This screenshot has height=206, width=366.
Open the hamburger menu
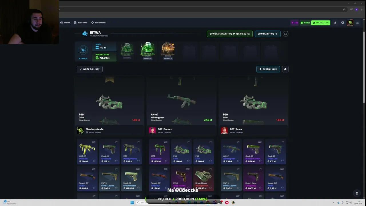357,23
